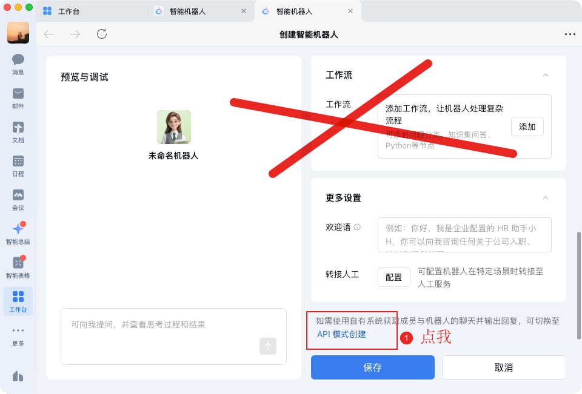Close the active 智能机器人 tab

click(350, 11)
